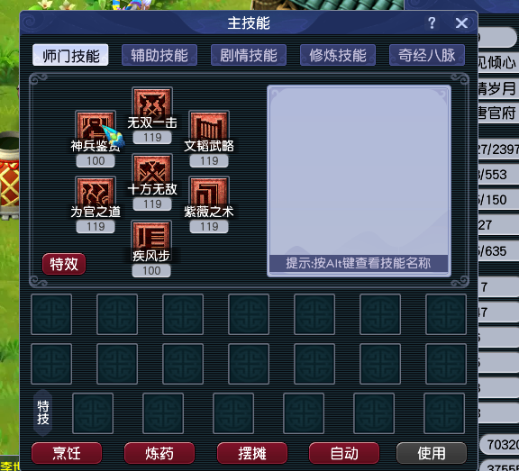Open help with the question mark icon
519x471 pixels.
click(432, 23)
